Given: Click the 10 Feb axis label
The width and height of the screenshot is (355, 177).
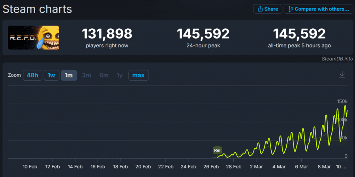Looking at the screenshot, I should [x=30, y=167].
